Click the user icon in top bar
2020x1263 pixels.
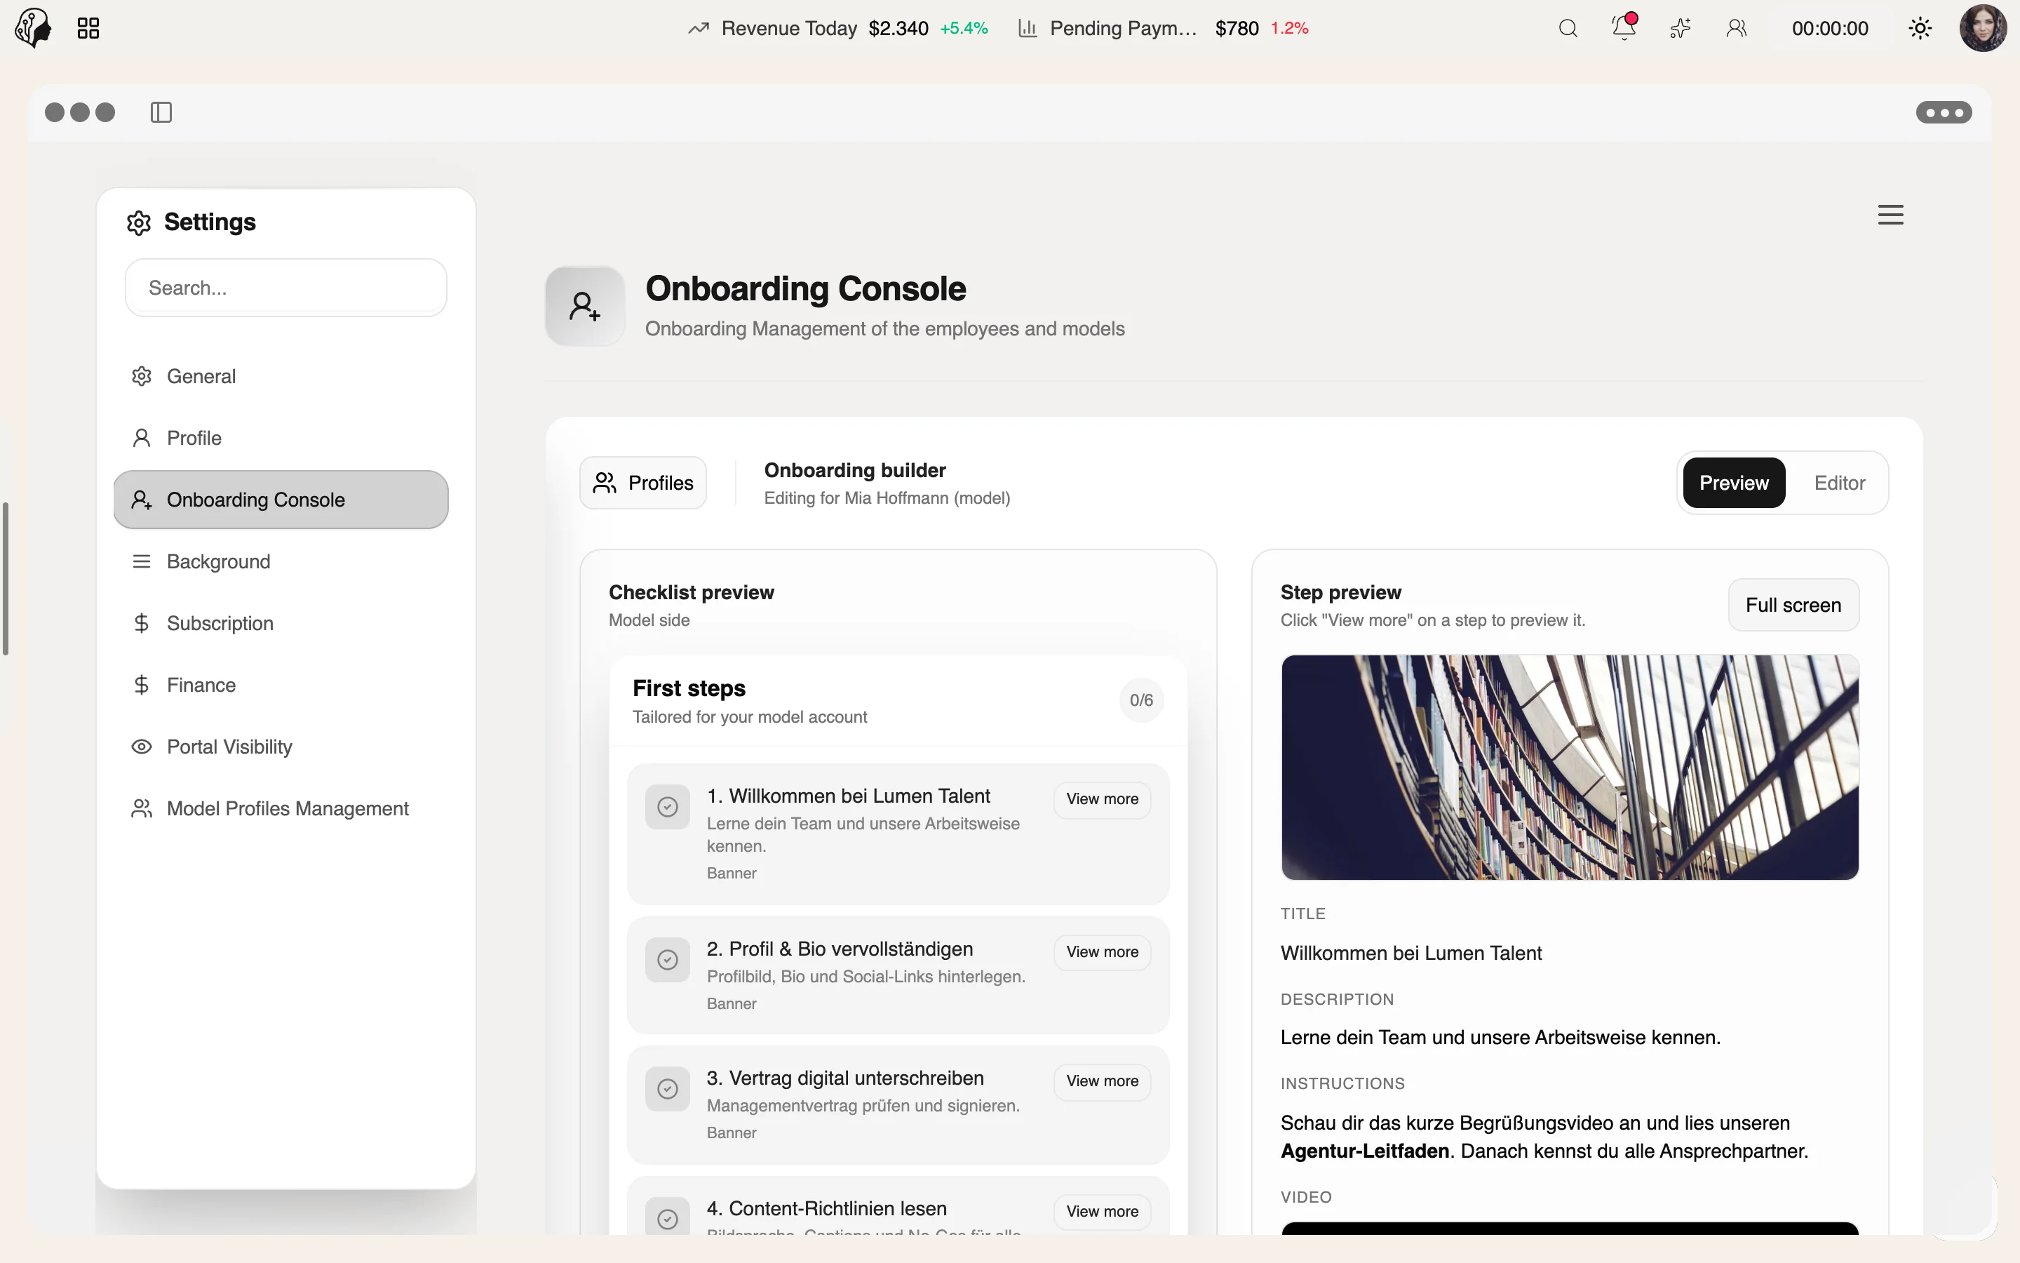coord(1736,28)
